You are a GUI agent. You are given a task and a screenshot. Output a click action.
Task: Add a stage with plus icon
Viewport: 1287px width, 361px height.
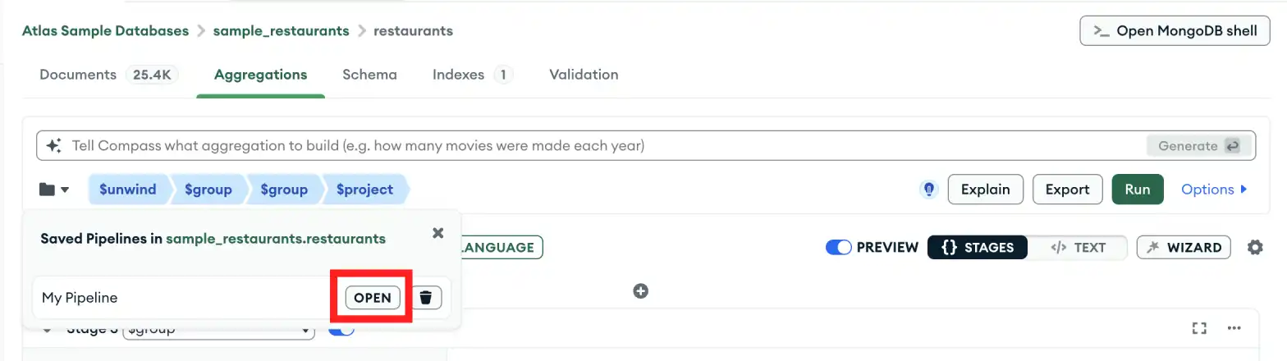641,290
